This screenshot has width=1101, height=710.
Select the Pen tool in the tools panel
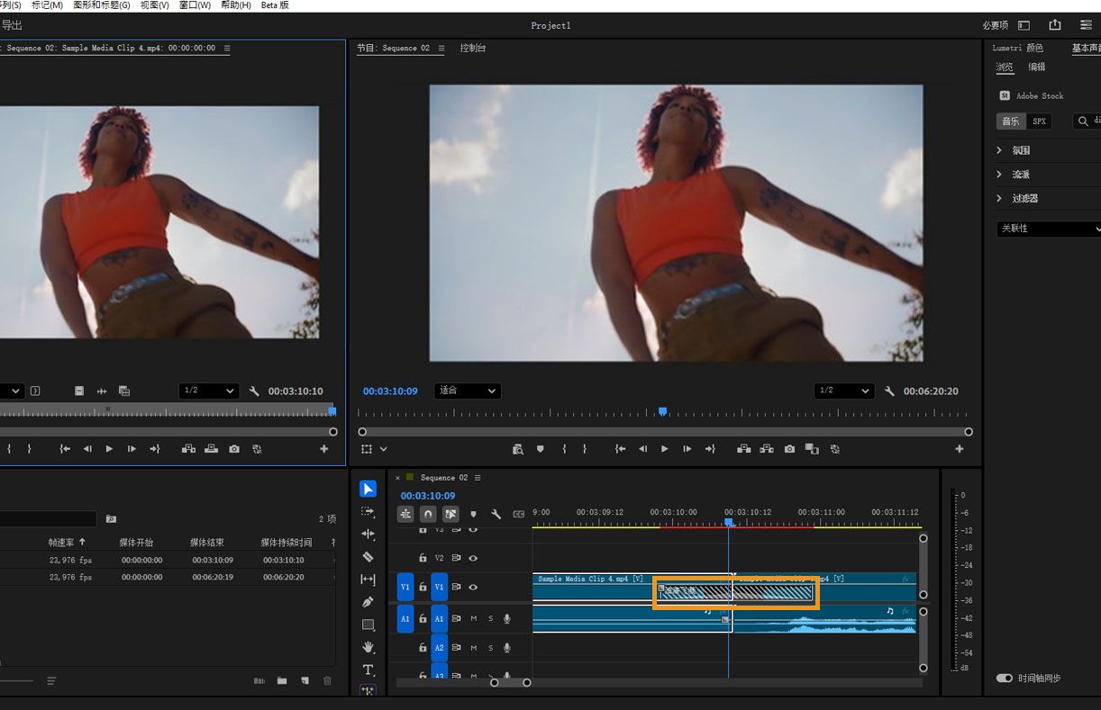tap(368, 602)
